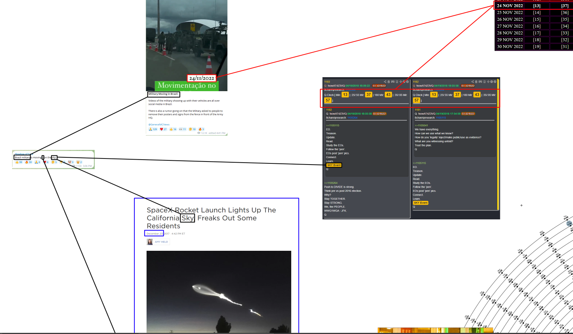This screenshot has width=573, height=334.
Task: Open the @GeneralMCNews channel link
Action: click(x=159, y=124)
